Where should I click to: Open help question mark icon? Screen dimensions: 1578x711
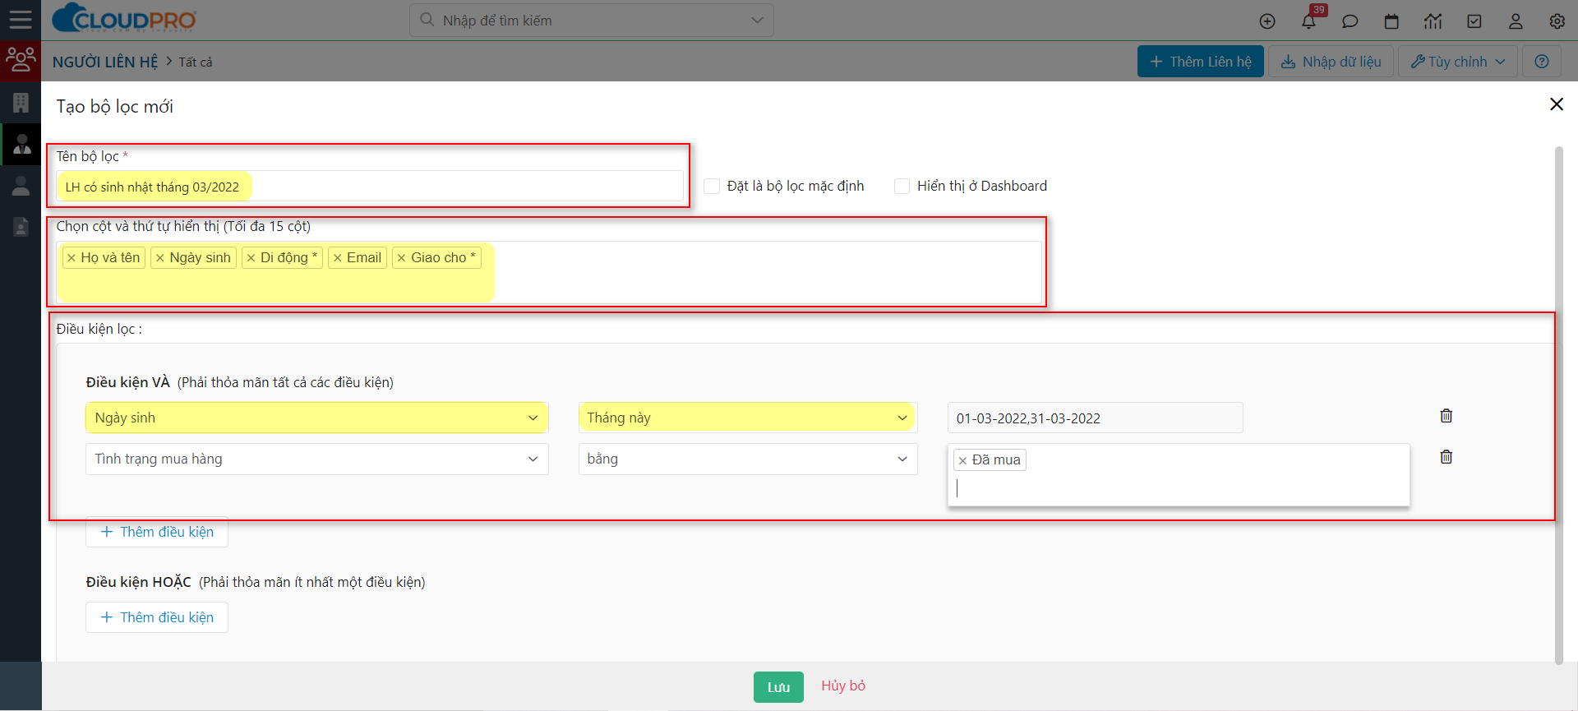(1542, 62)
